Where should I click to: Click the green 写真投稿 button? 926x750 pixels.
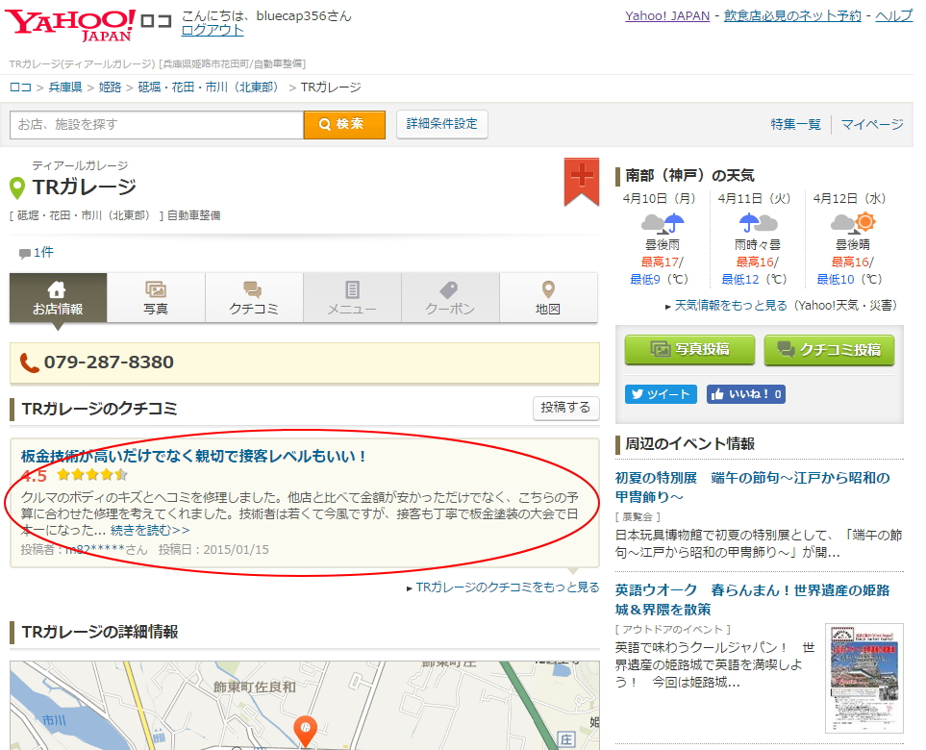coord(689,349)
